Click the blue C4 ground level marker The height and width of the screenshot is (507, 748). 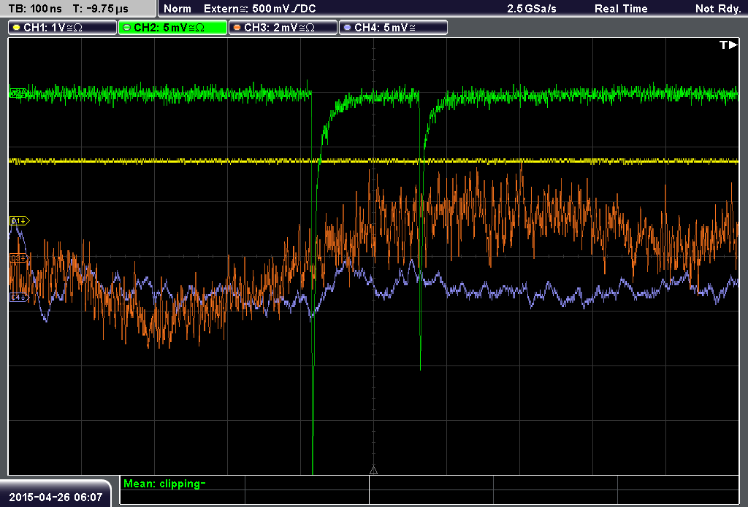pyautogui.click(x=20, y=298)
